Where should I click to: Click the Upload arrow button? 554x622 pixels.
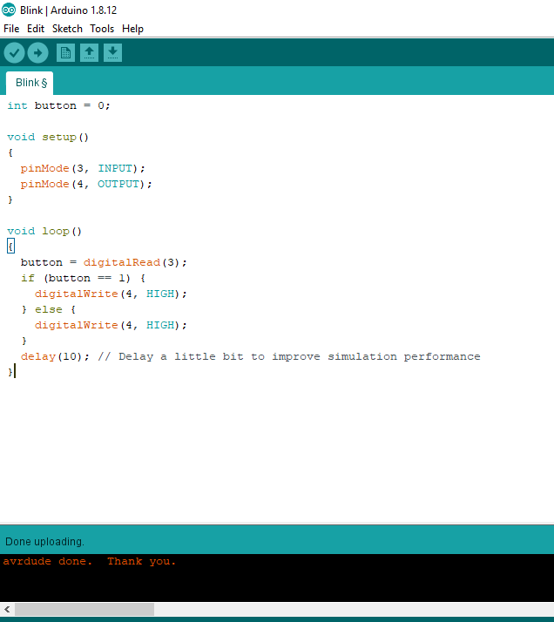click(x=38, y=53)
